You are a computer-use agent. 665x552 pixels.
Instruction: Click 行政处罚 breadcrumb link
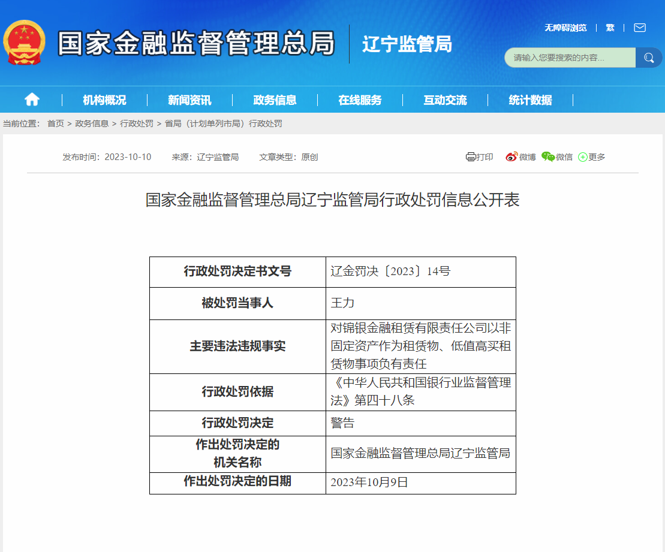coord(137,123)
